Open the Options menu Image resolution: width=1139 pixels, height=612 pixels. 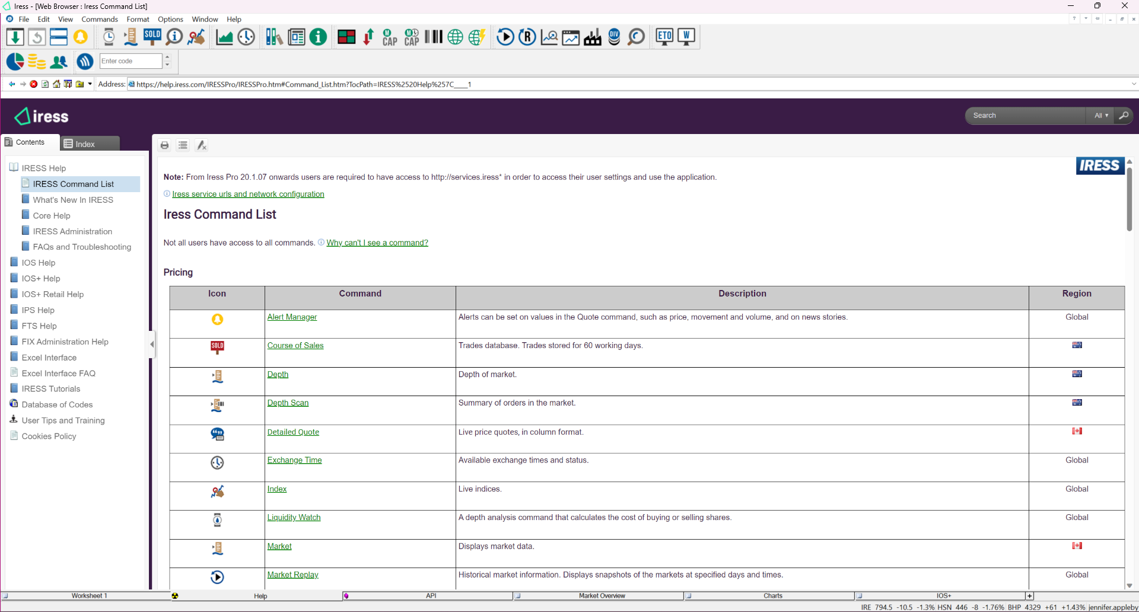click(170, 19)
